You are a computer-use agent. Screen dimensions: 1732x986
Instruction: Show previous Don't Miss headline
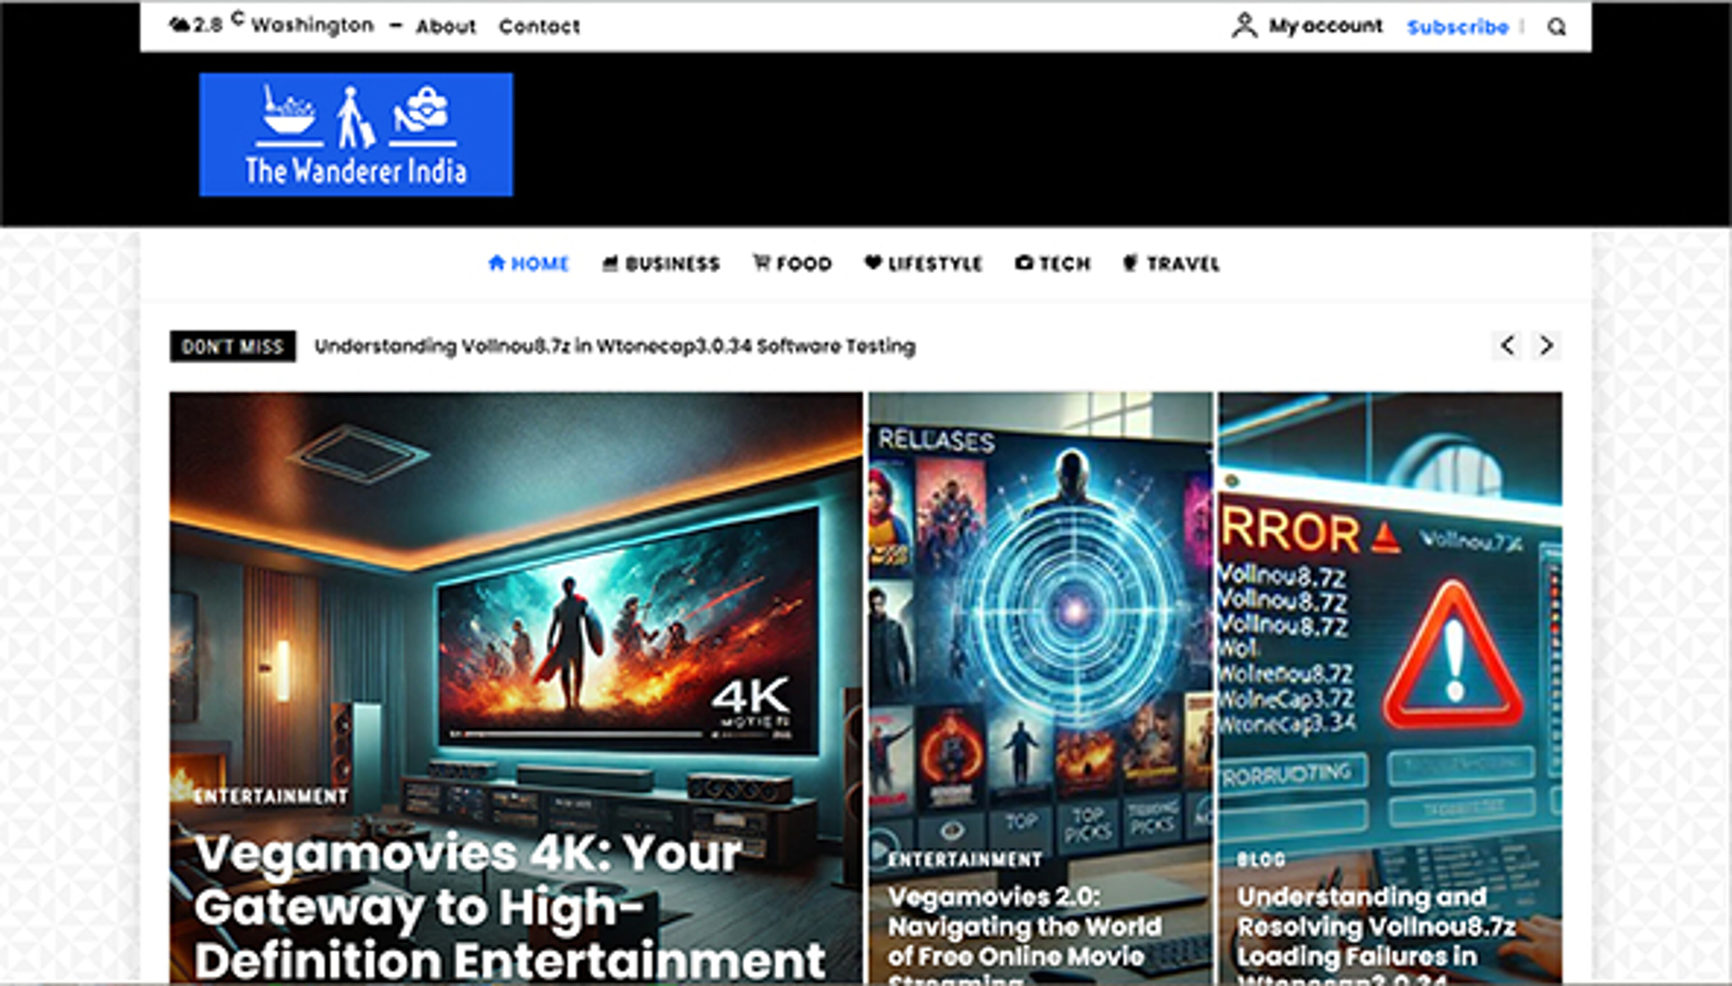tap(1506, 346)
